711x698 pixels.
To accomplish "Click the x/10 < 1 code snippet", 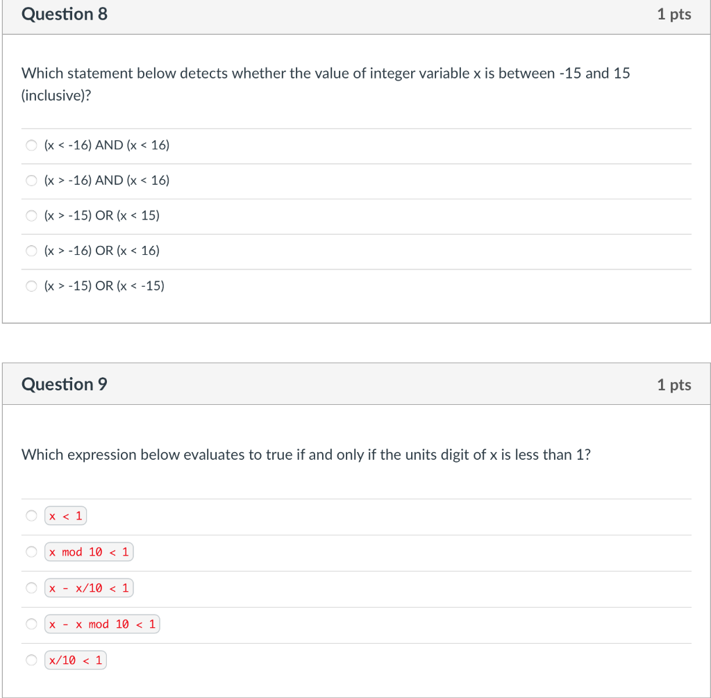I will 75,660.
